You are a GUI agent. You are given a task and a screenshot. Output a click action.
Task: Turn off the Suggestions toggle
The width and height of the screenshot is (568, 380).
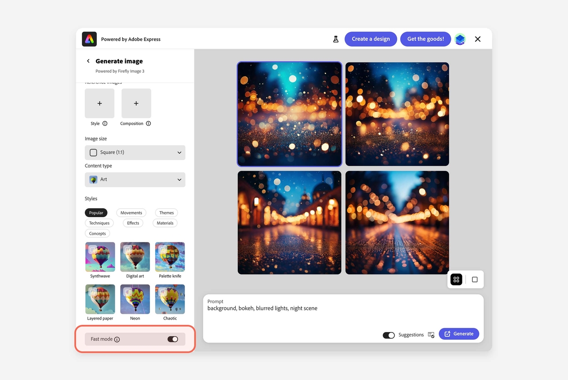pos(389,335)
